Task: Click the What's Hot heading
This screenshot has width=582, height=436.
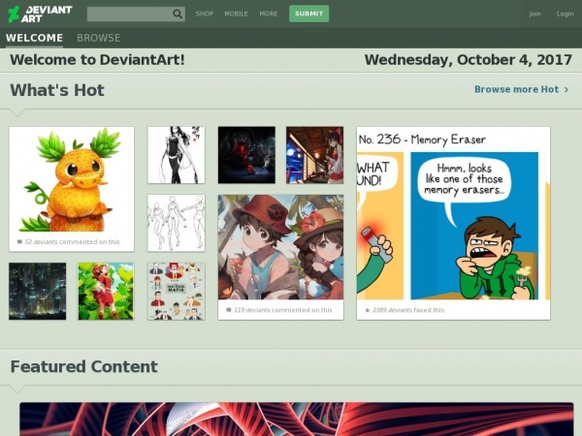Action: 57,90
